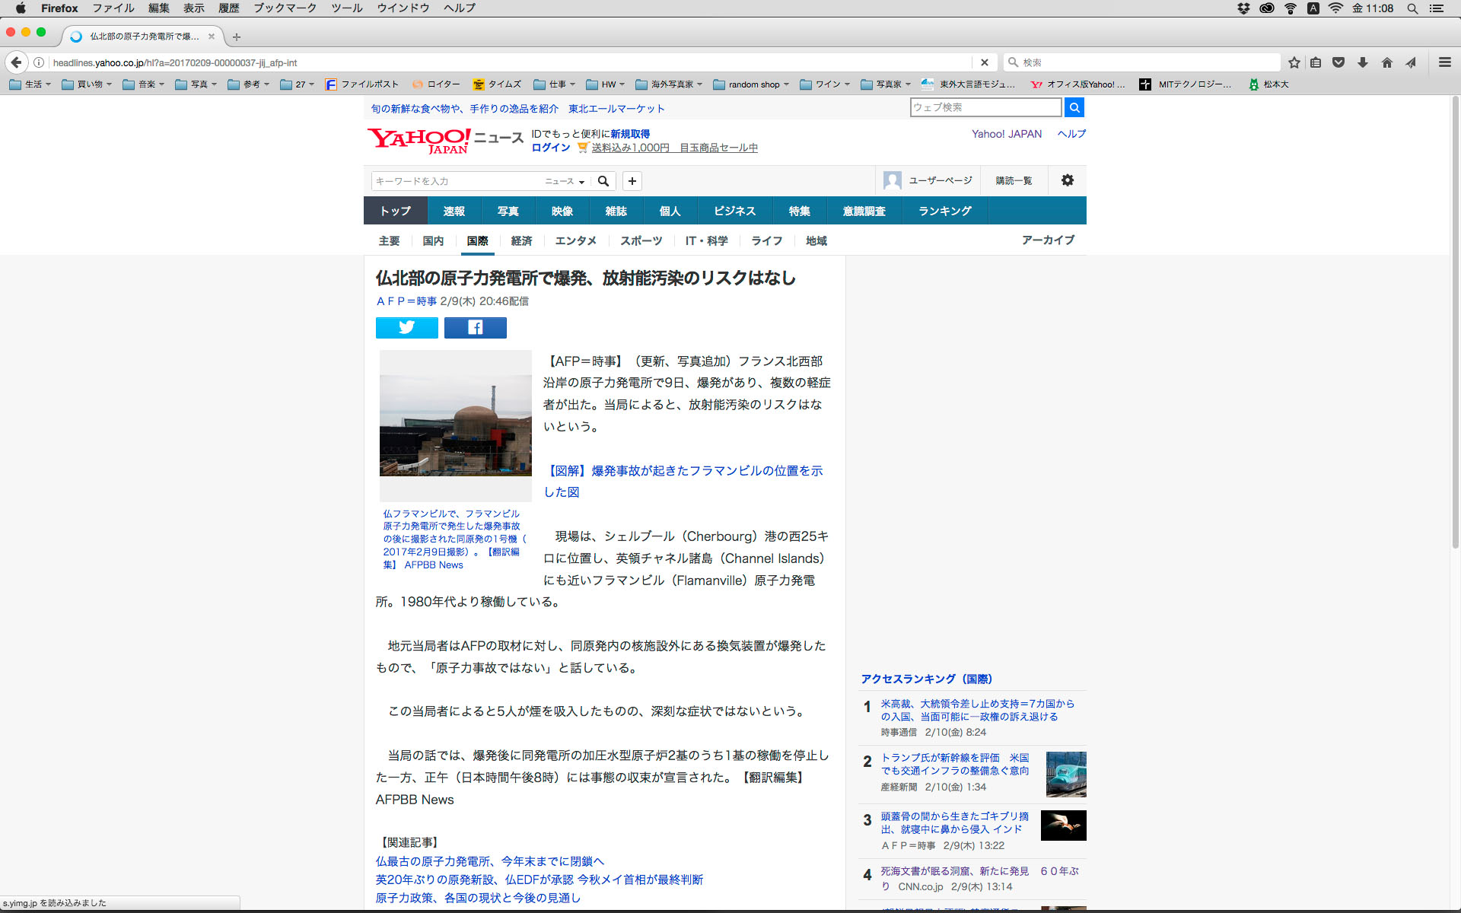
Task: Open the ブックマーク menu in menu bar
Action: [x=285, y=8]
